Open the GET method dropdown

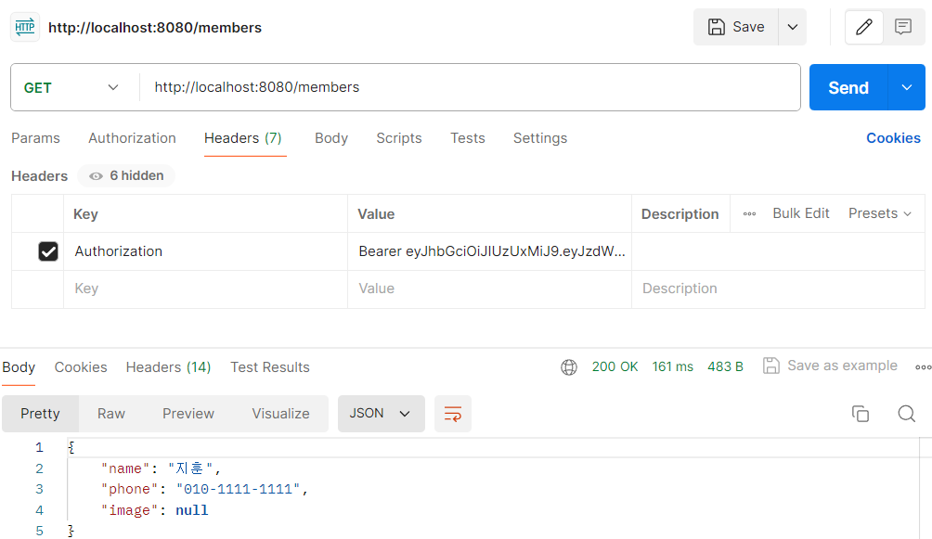tap(71, 87)
